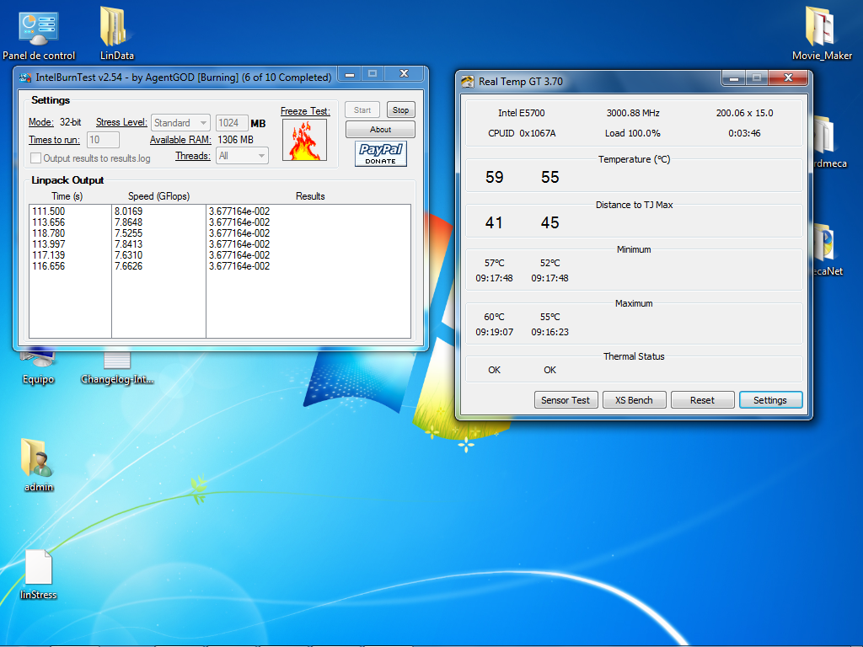Image resolution: width=863 pixels, height=647 pixels.
Task: Click the PayPal Donate image
Action: click(x=380, y=153)
